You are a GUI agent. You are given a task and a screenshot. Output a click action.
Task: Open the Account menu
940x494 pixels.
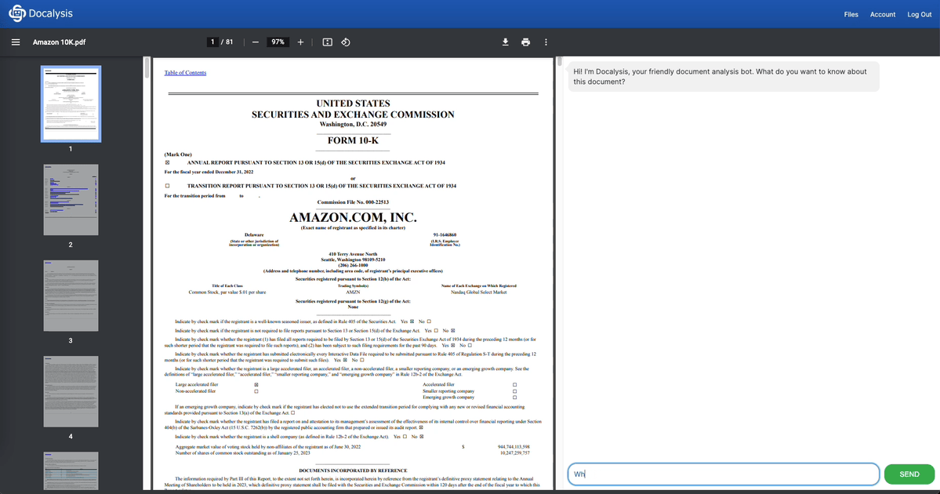882,13
